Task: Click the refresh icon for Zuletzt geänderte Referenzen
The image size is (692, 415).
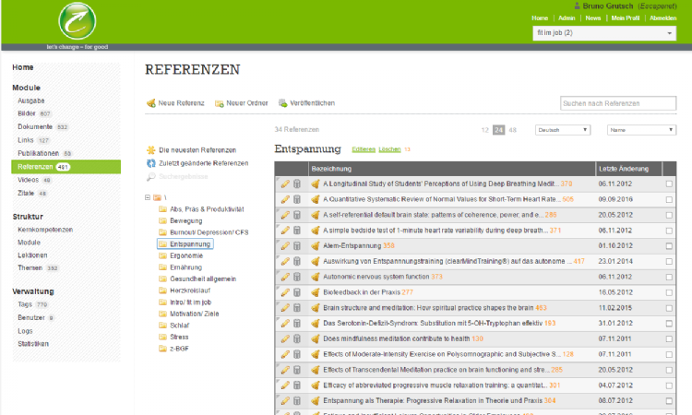Action: click(x=150, y=162)
